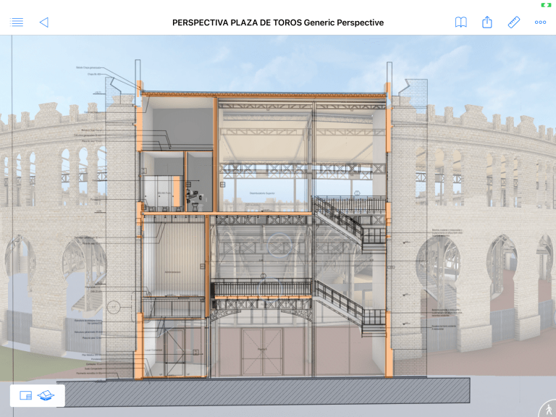Switch to the 3D model view
Image resolution: width=556 pixels, height=417 pixels.
tap(47, 395)
